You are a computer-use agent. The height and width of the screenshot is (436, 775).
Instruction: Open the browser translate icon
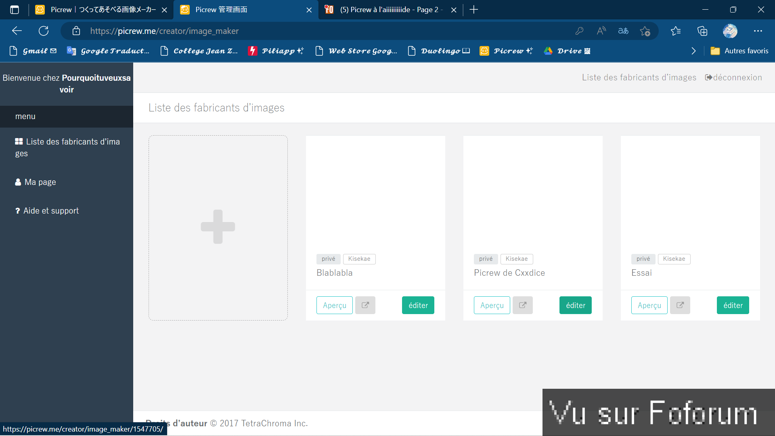(x=623, y=31)
